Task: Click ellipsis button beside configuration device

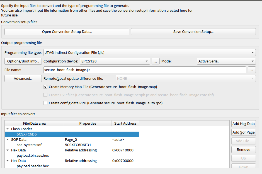Action: pyautogui.click(x=156, y=61)
